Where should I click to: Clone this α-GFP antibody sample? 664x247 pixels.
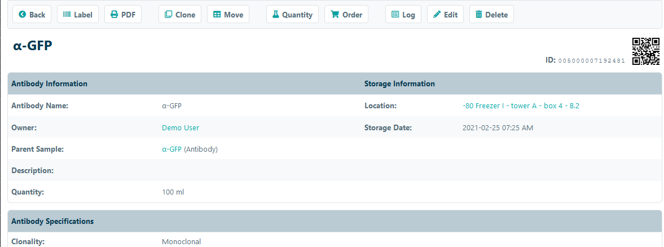(180, 15)
